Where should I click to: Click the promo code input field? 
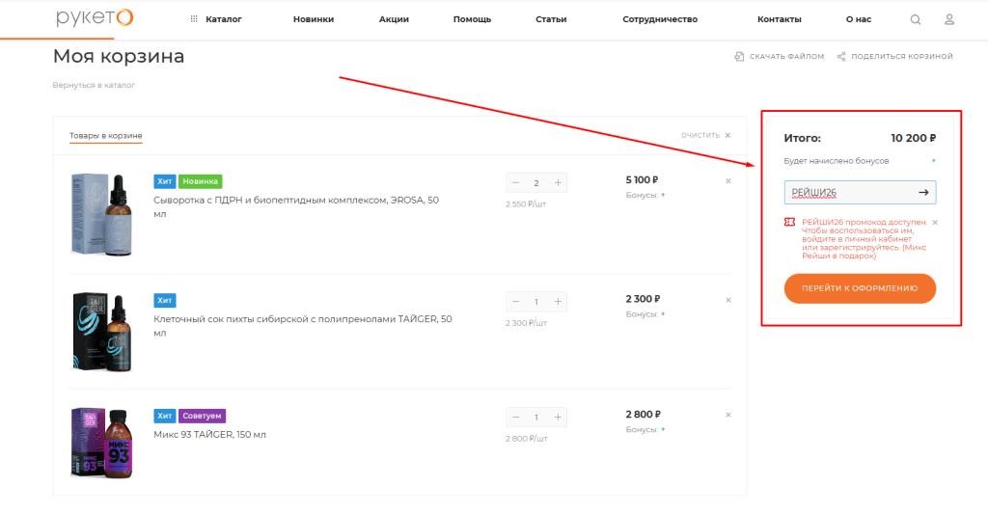coord(849,193)
